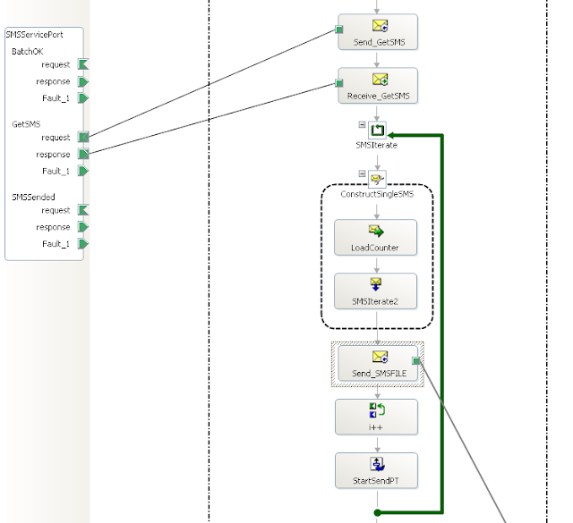Select the GetSMS operation label
573x523 pixels.
tap(26, 124)
